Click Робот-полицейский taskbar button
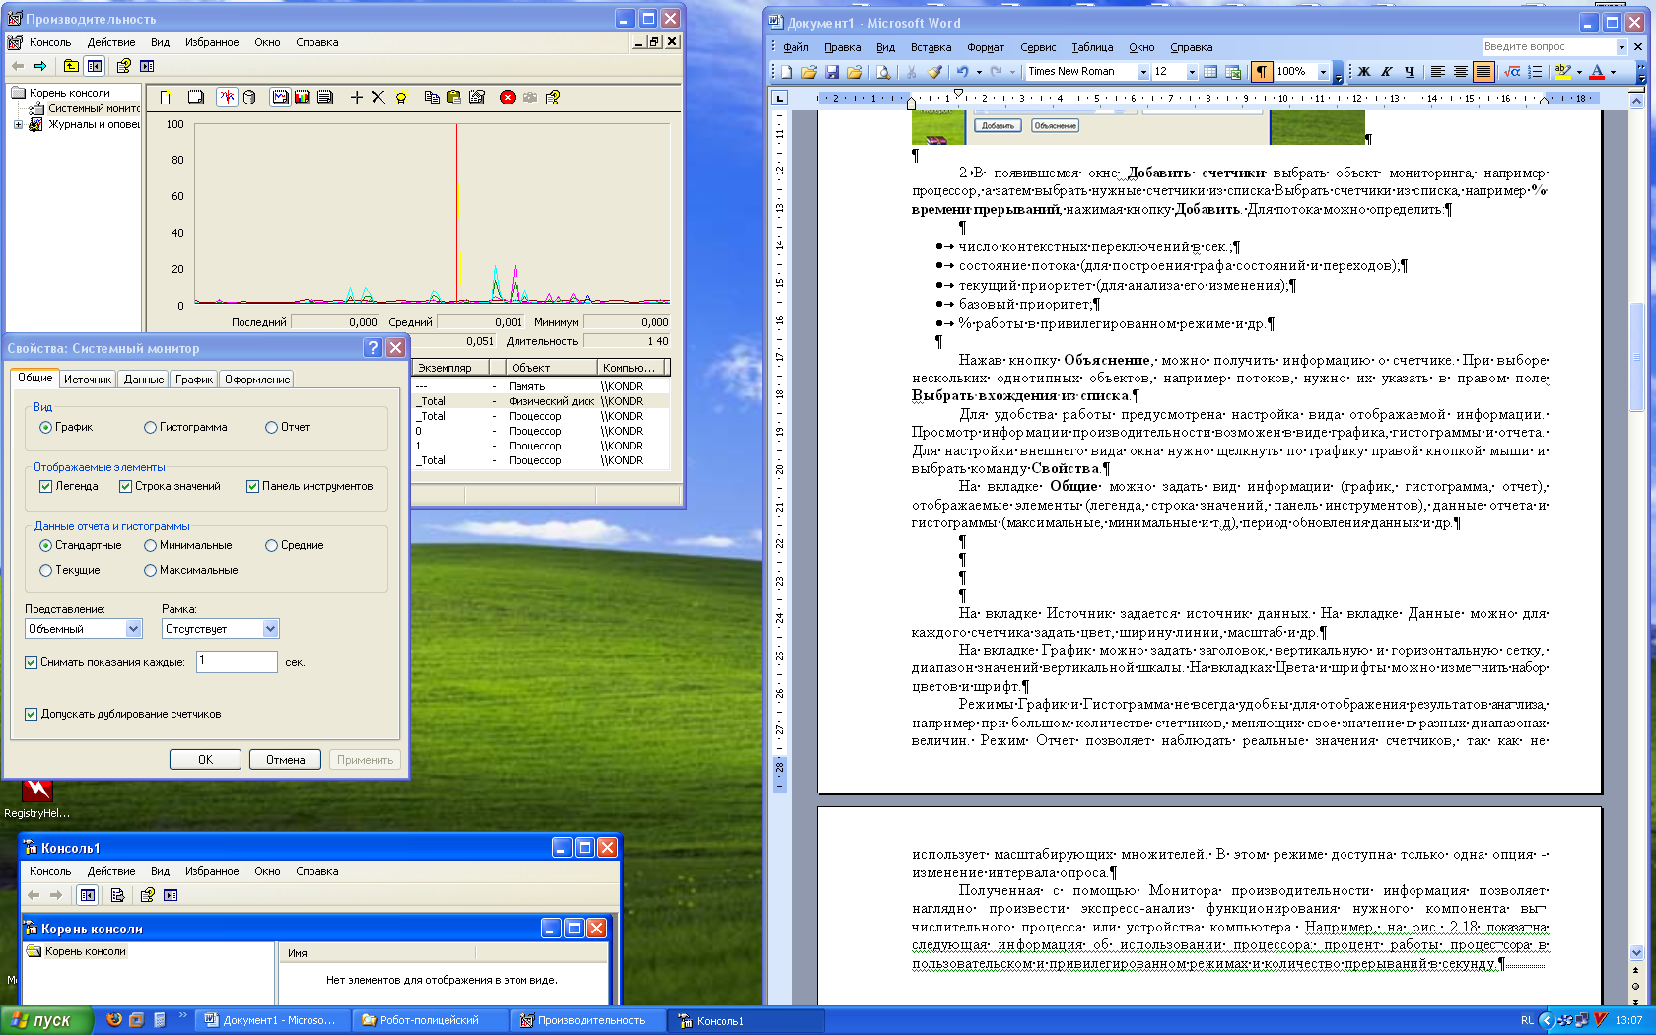The height and width of the screenshot is (1035, 1656). click(431, 1020)
